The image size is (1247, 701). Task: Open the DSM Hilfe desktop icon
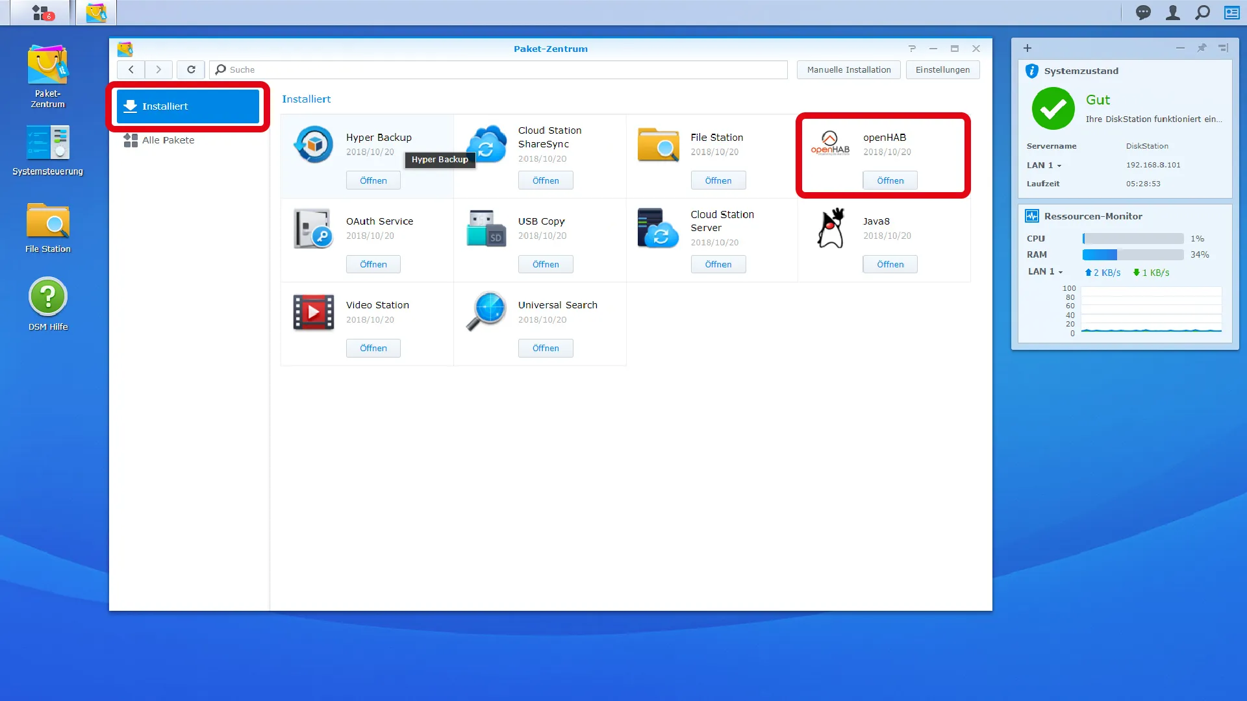click(47, 304)
